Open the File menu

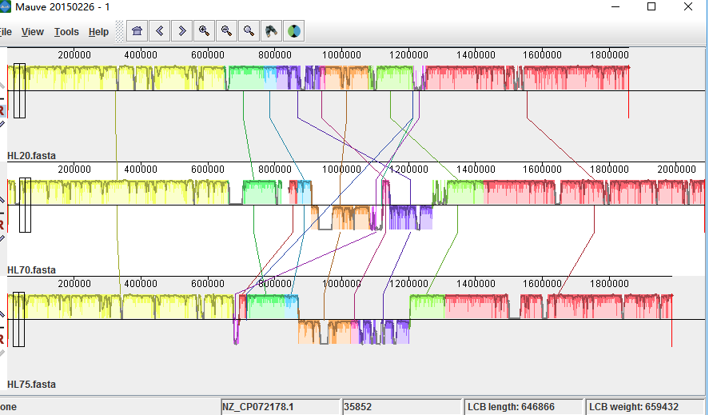point(6,32)
